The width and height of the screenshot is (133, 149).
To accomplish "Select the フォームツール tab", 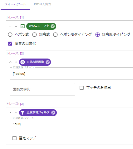I will coord(15,5).
